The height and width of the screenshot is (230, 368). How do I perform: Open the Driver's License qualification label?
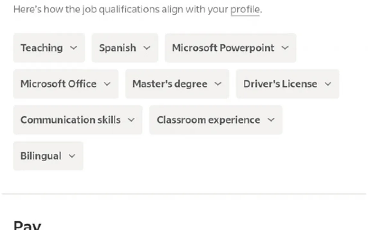pyautogui.click(x=280, y=84)
